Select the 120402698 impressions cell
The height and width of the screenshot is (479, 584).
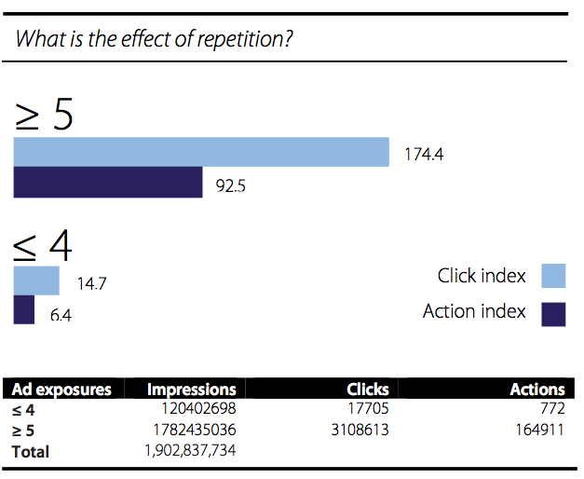click(x=198, y=408)
